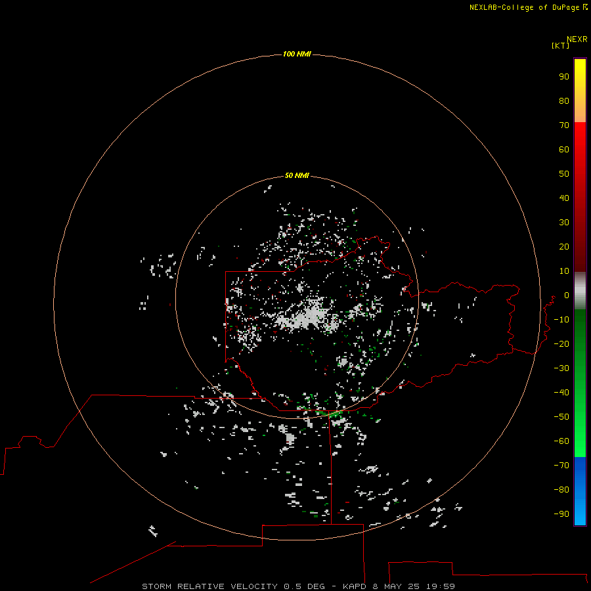Click the 40 value on the velocity scale
Viewport: 591px width, 591px height.
[x=564, y=198]
